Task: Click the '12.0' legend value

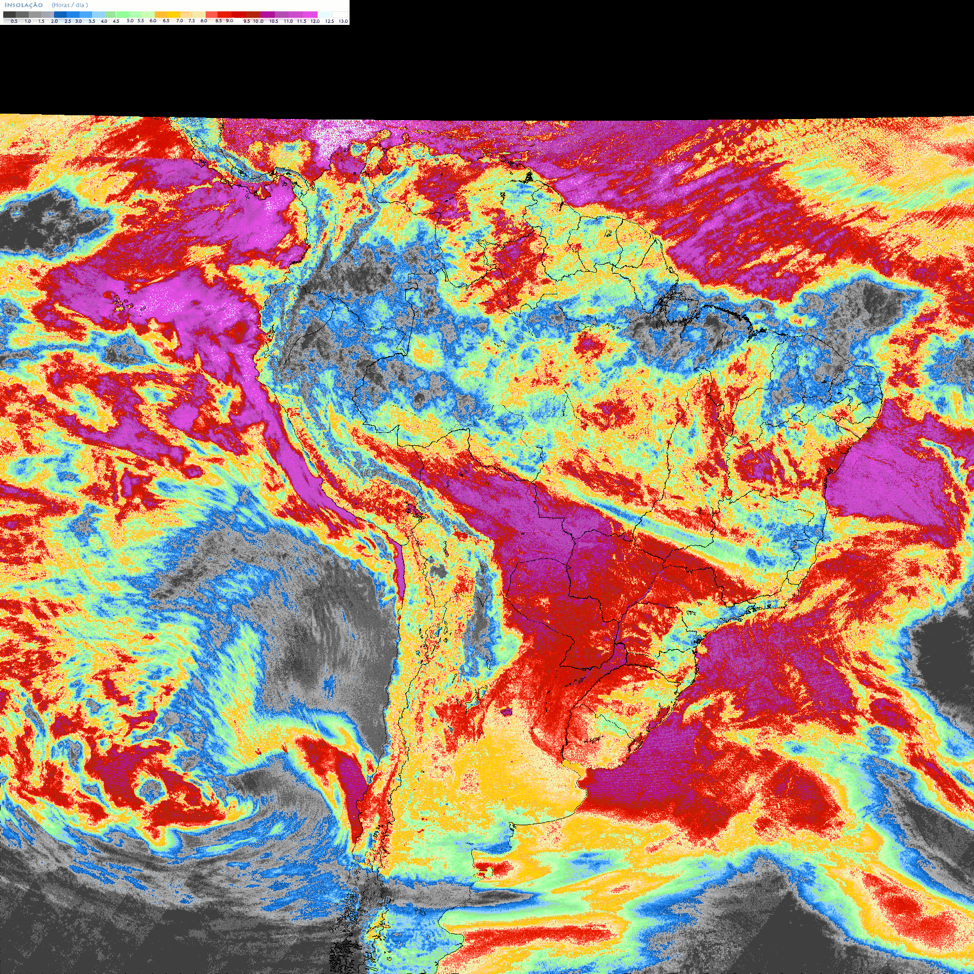Action: [x=315, y=21]
